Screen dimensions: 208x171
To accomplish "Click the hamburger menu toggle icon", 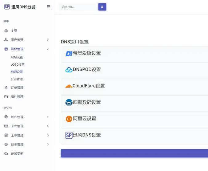I will (x=48, y=7).
